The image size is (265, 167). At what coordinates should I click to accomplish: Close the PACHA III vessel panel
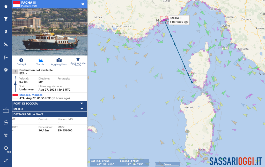click(83, 4)
